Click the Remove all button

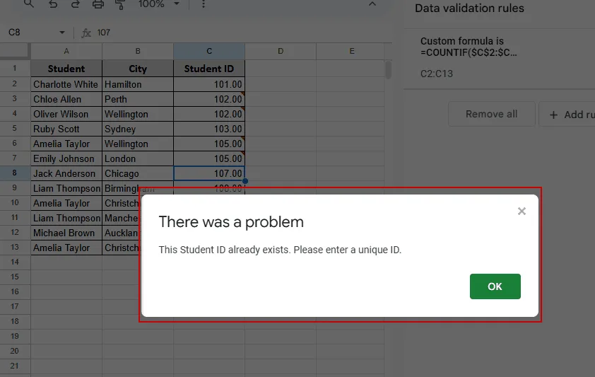491,114
